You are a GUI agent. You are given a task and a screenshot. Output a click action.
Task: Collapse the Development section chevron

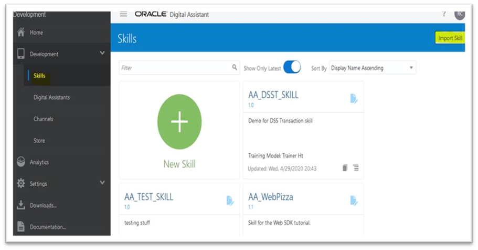coord(102,53)
